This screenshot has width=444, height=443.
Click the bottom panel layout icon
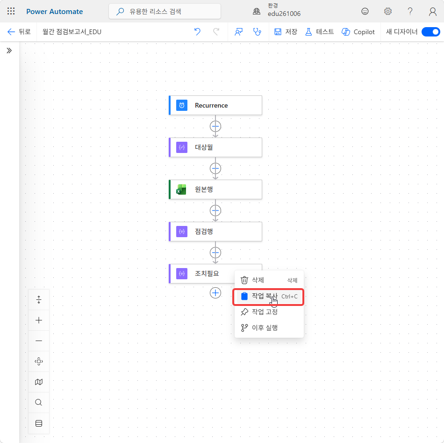(x=39, y=423)
